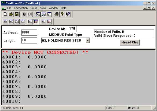
Task: Click the New document toolbar icon
Action: (x=5, y=14)
